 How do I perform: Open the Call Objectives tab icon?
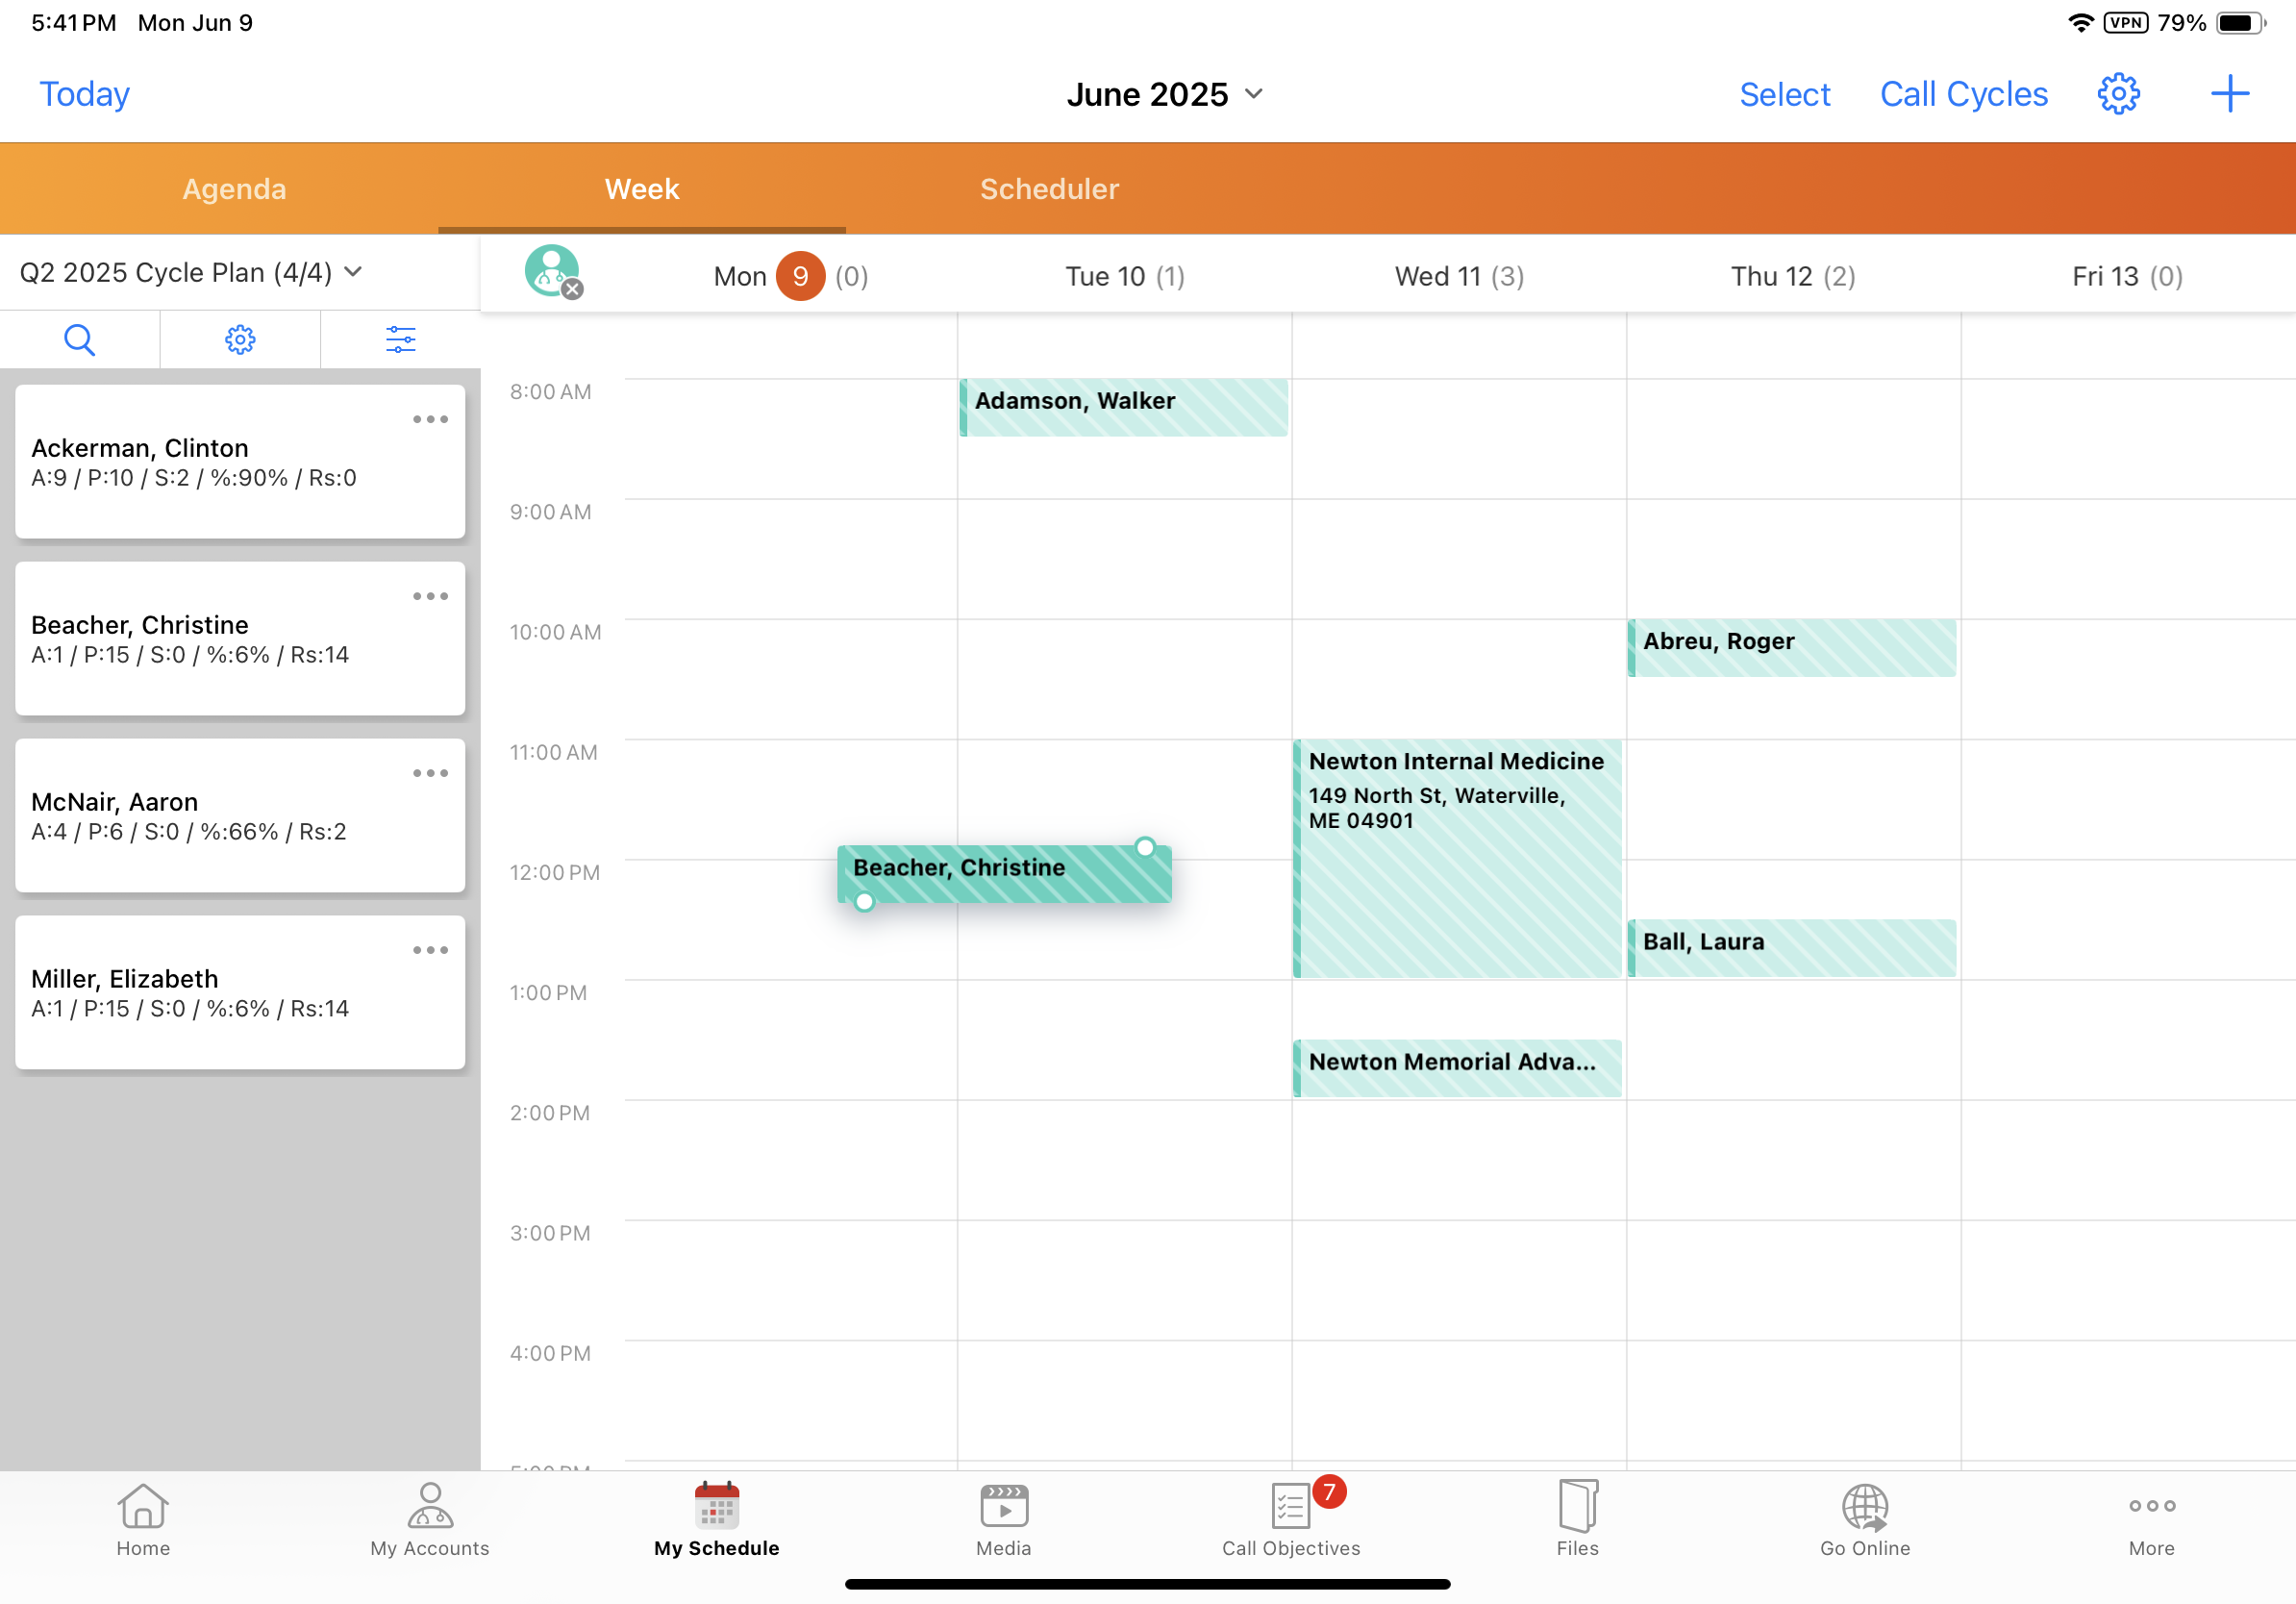pyautogui.click(x=1290, y=1506)
